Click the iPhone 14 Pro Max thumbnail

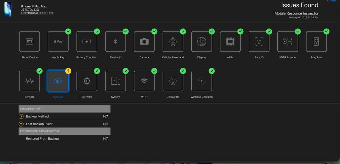(8, 9)
